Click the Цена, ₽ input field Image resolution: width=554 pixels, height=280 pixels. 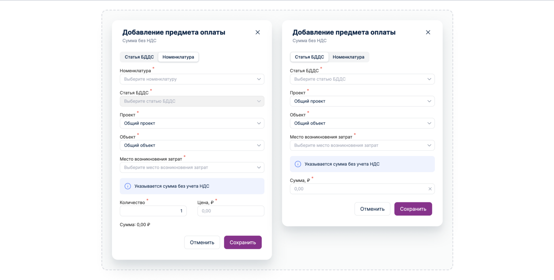point(231,211)
